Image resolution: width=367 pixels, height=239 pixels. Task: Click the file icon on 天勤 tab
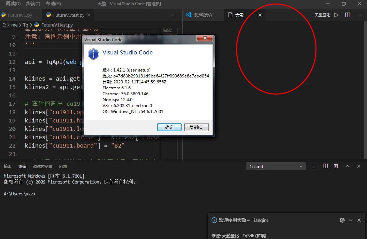pos(230,15)
